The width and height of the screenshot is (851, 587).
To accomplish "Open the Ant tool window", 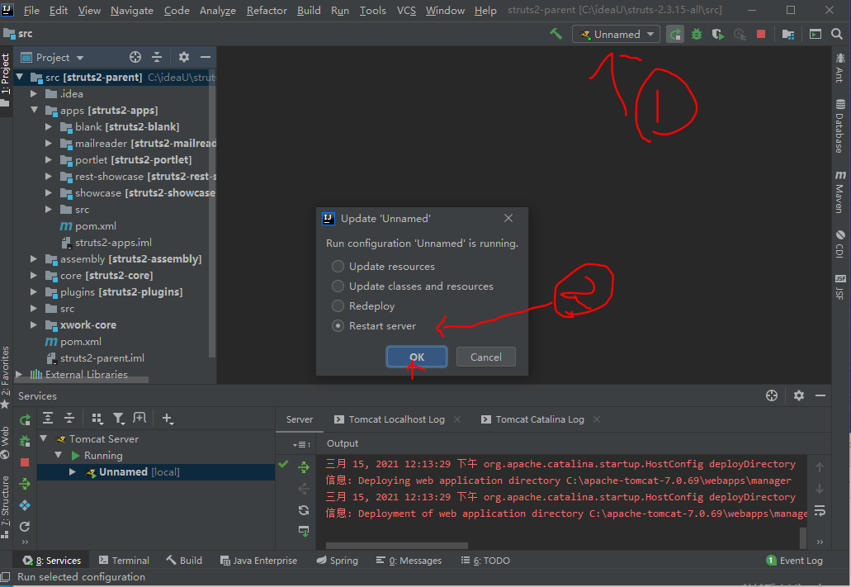I will (x=840, y=68).
